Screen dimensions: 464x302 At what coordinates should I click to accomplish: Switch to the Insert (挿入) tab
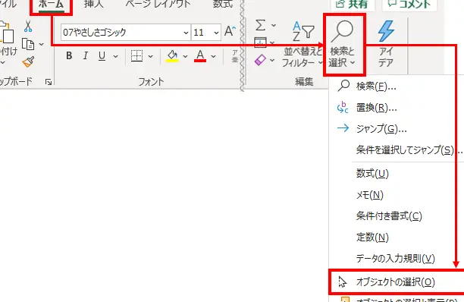[x=93, y=4]
